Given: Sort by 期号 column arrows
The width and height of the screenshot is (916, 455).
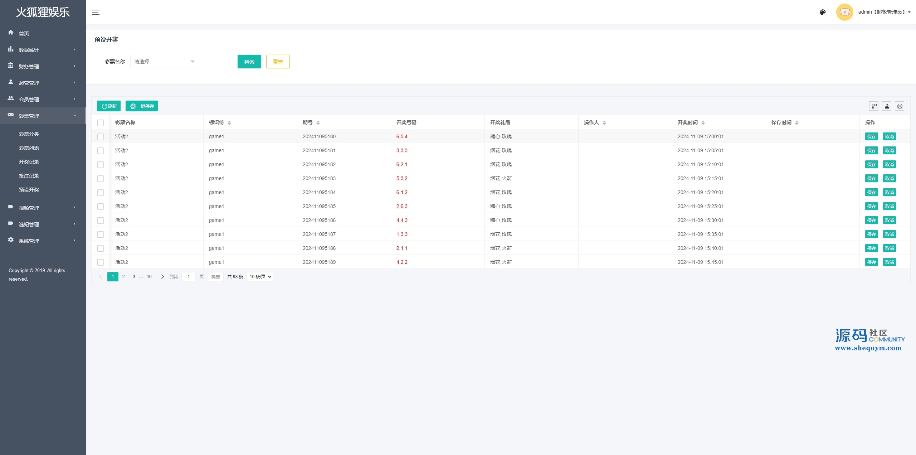Looking at the screenshot, I should coord(318,123).
